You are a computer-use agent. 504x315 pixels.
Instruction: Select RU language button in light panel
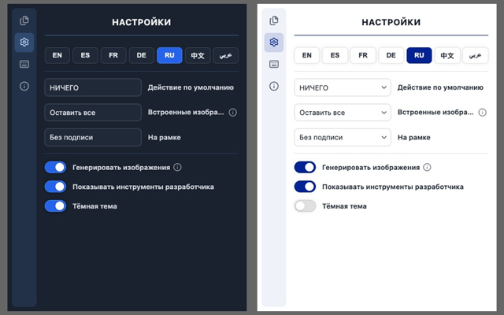419,55
